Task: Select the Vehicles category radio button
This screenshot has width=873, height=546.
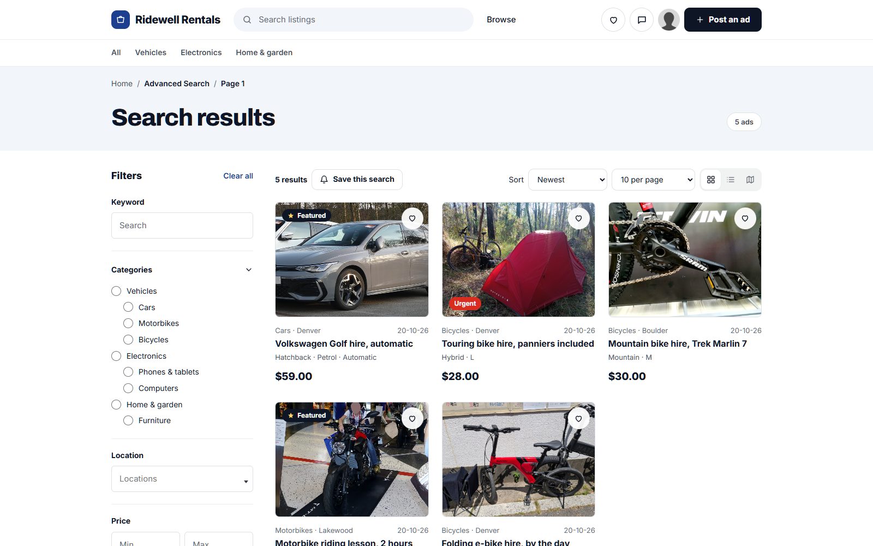Action: (x=116, y=291)
